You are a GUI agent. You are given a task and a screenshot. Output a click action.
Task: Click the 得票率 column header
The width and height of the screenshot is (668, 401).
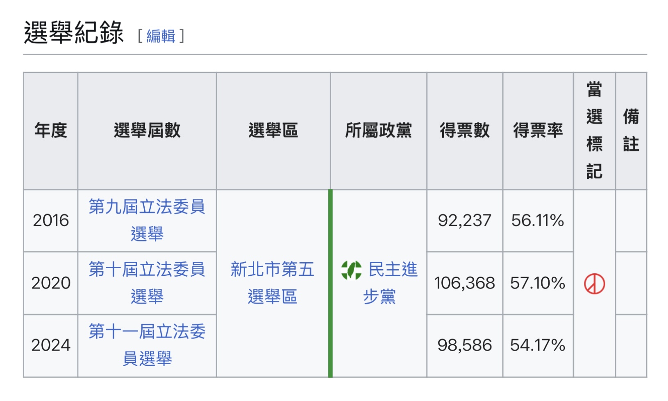(538, 131)
